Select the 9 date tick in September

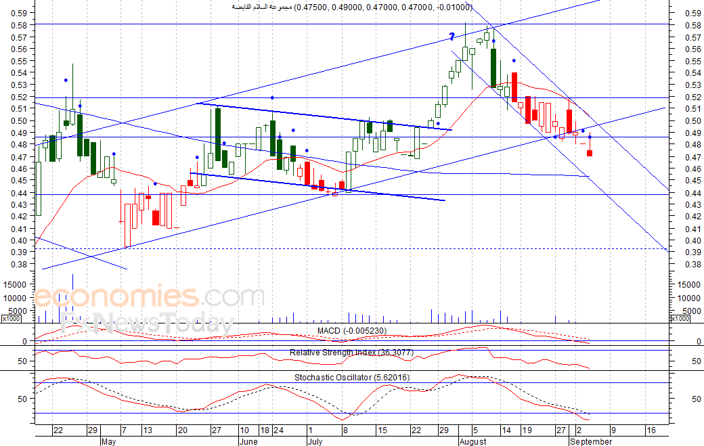click(x=613, y=430)
